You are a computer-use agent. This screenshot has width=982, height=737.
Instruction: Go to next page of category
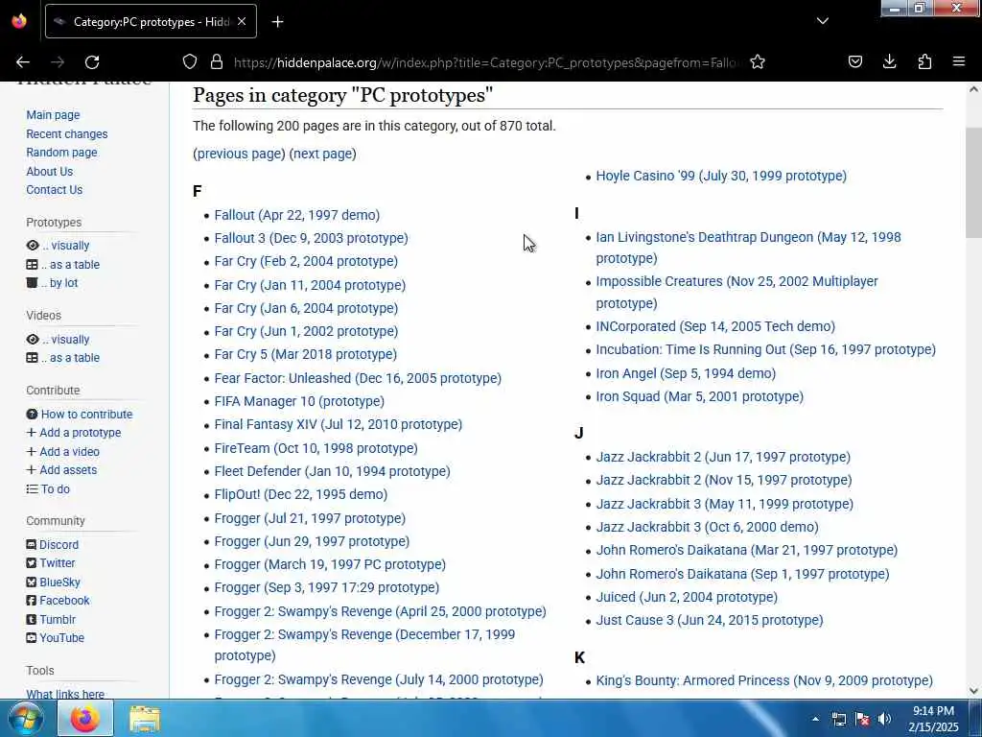click(322, 154)
